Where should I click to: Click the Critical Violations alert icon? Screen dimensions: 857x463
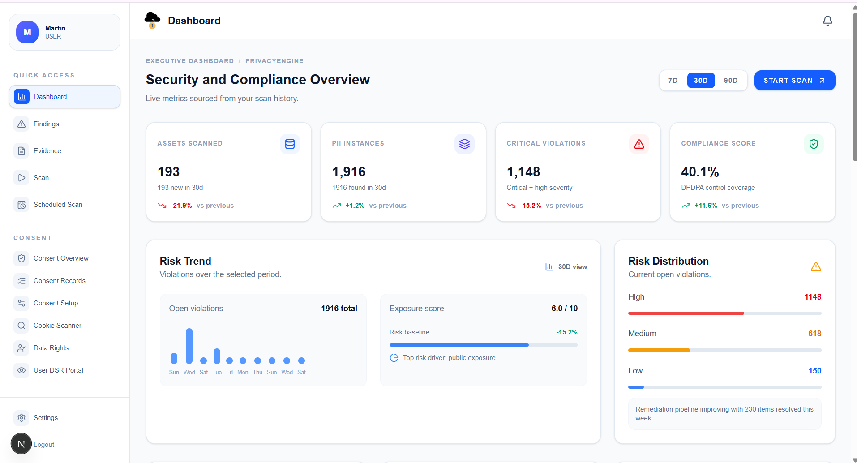[x=639, y=144]
